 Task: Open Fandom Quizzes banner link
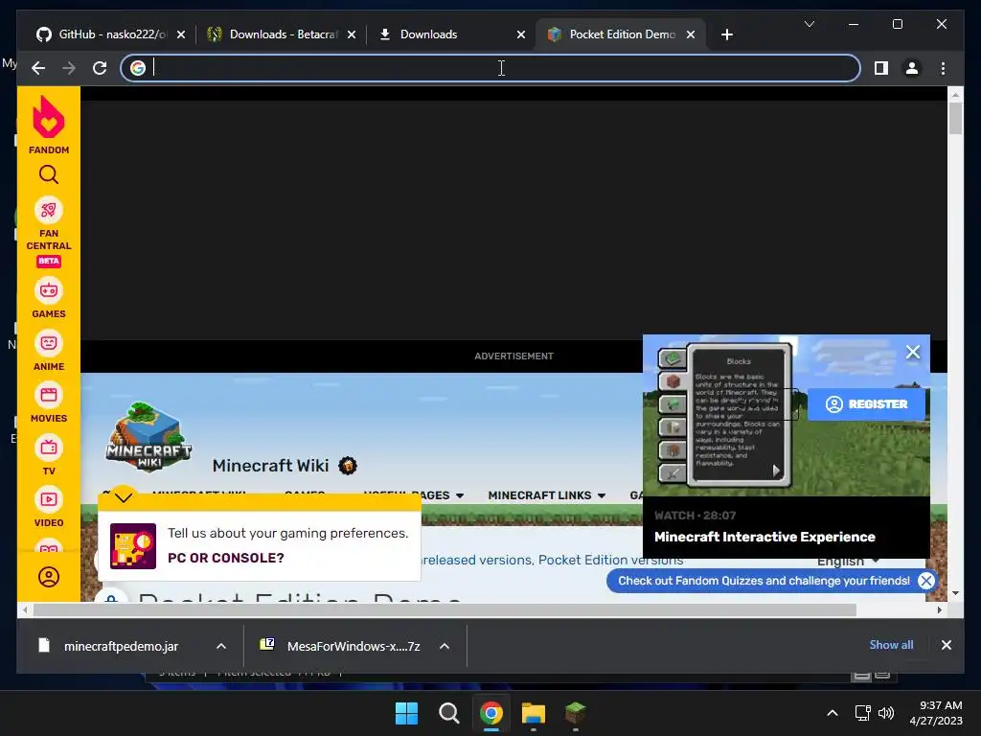pyautogui.click(x=764, y=581)
